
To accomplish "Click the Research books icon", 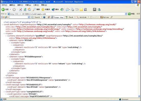I will [x=85, y=9].
